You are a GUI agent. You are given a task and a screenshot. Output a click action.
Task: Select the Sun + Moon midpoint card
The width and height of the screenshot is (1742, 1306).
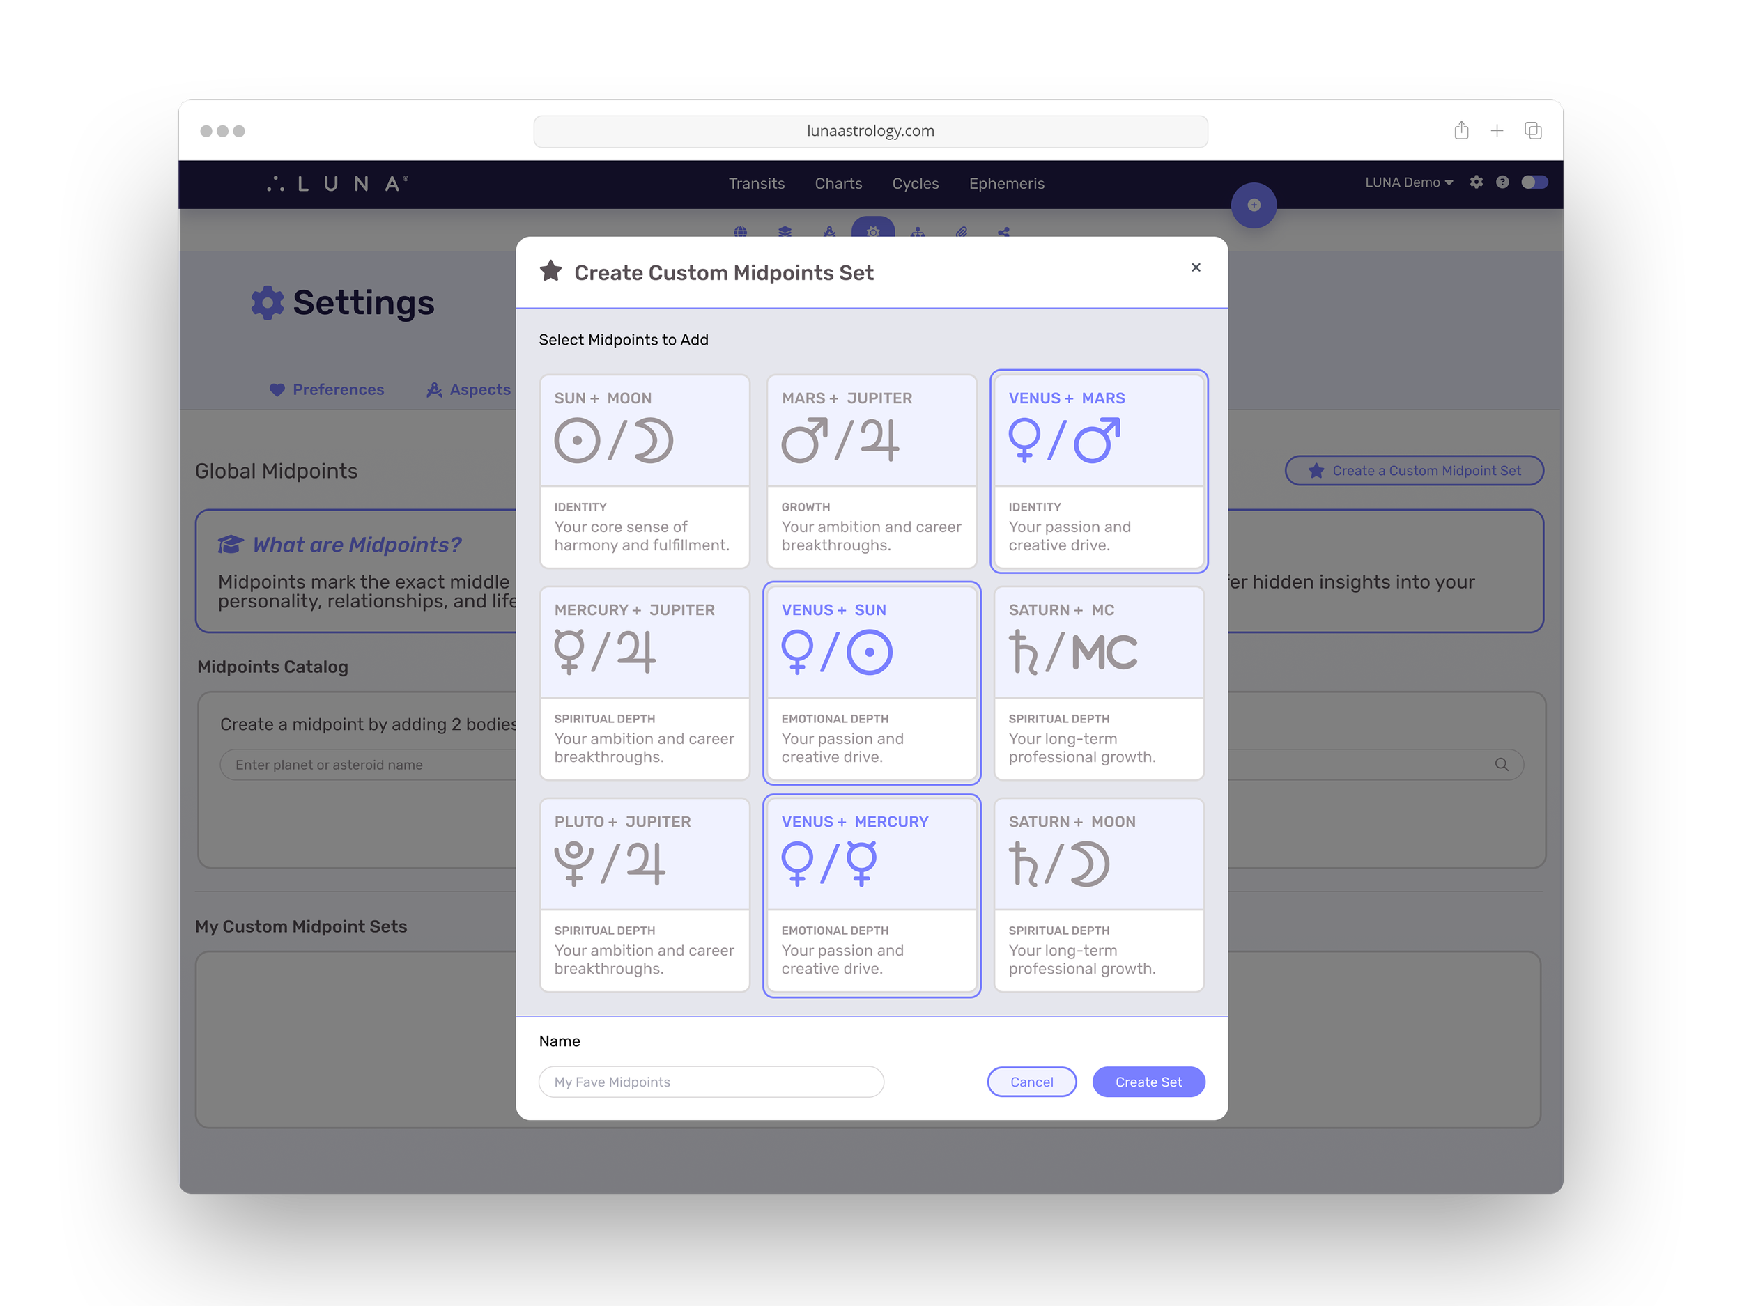tap(645, 471)
